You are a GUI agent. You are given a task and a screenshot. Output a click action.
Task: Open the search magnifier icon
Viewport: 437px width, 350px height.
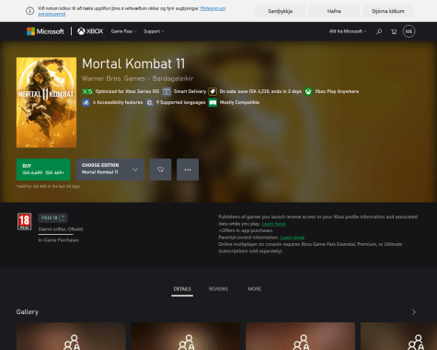tap(379, 31)
